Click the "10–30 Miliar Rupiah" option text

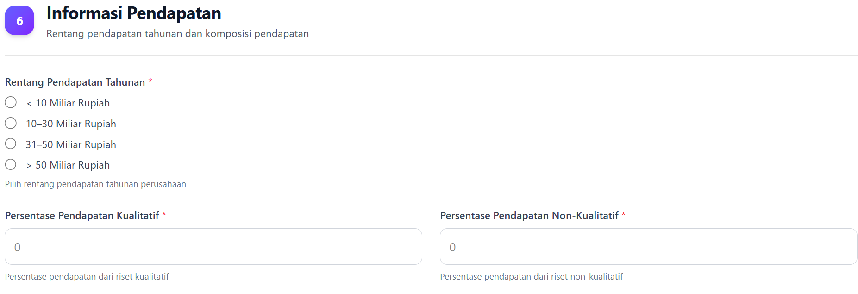click(x=71, y=124)
